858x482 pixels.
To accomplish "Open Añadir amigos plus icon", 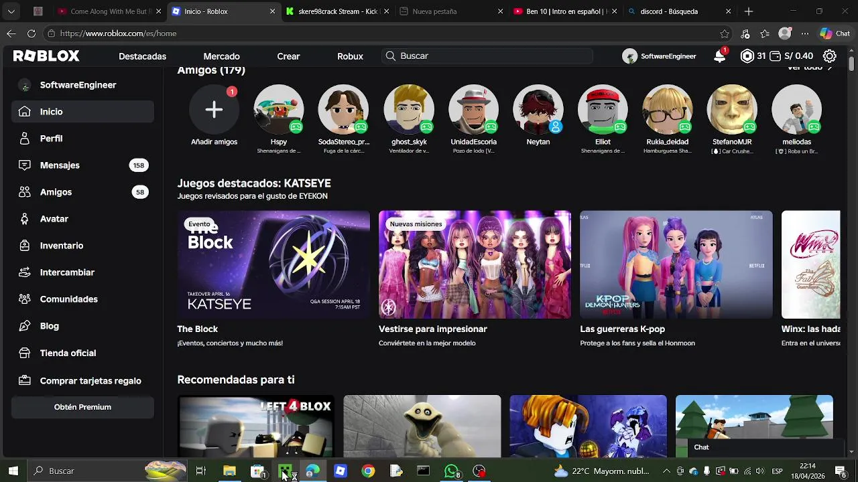I will [x=214, y=109].
